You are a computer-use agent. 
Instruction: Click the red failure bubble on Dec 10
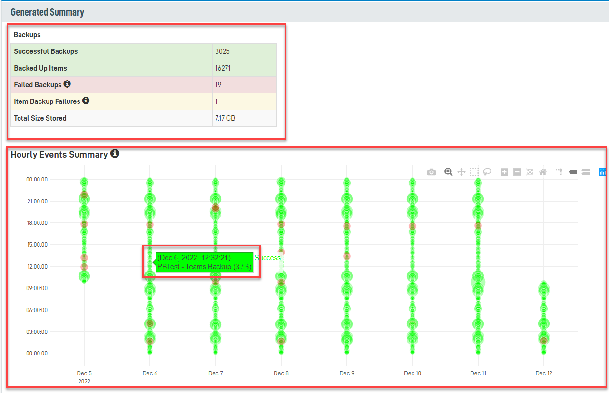coord(413,227)
